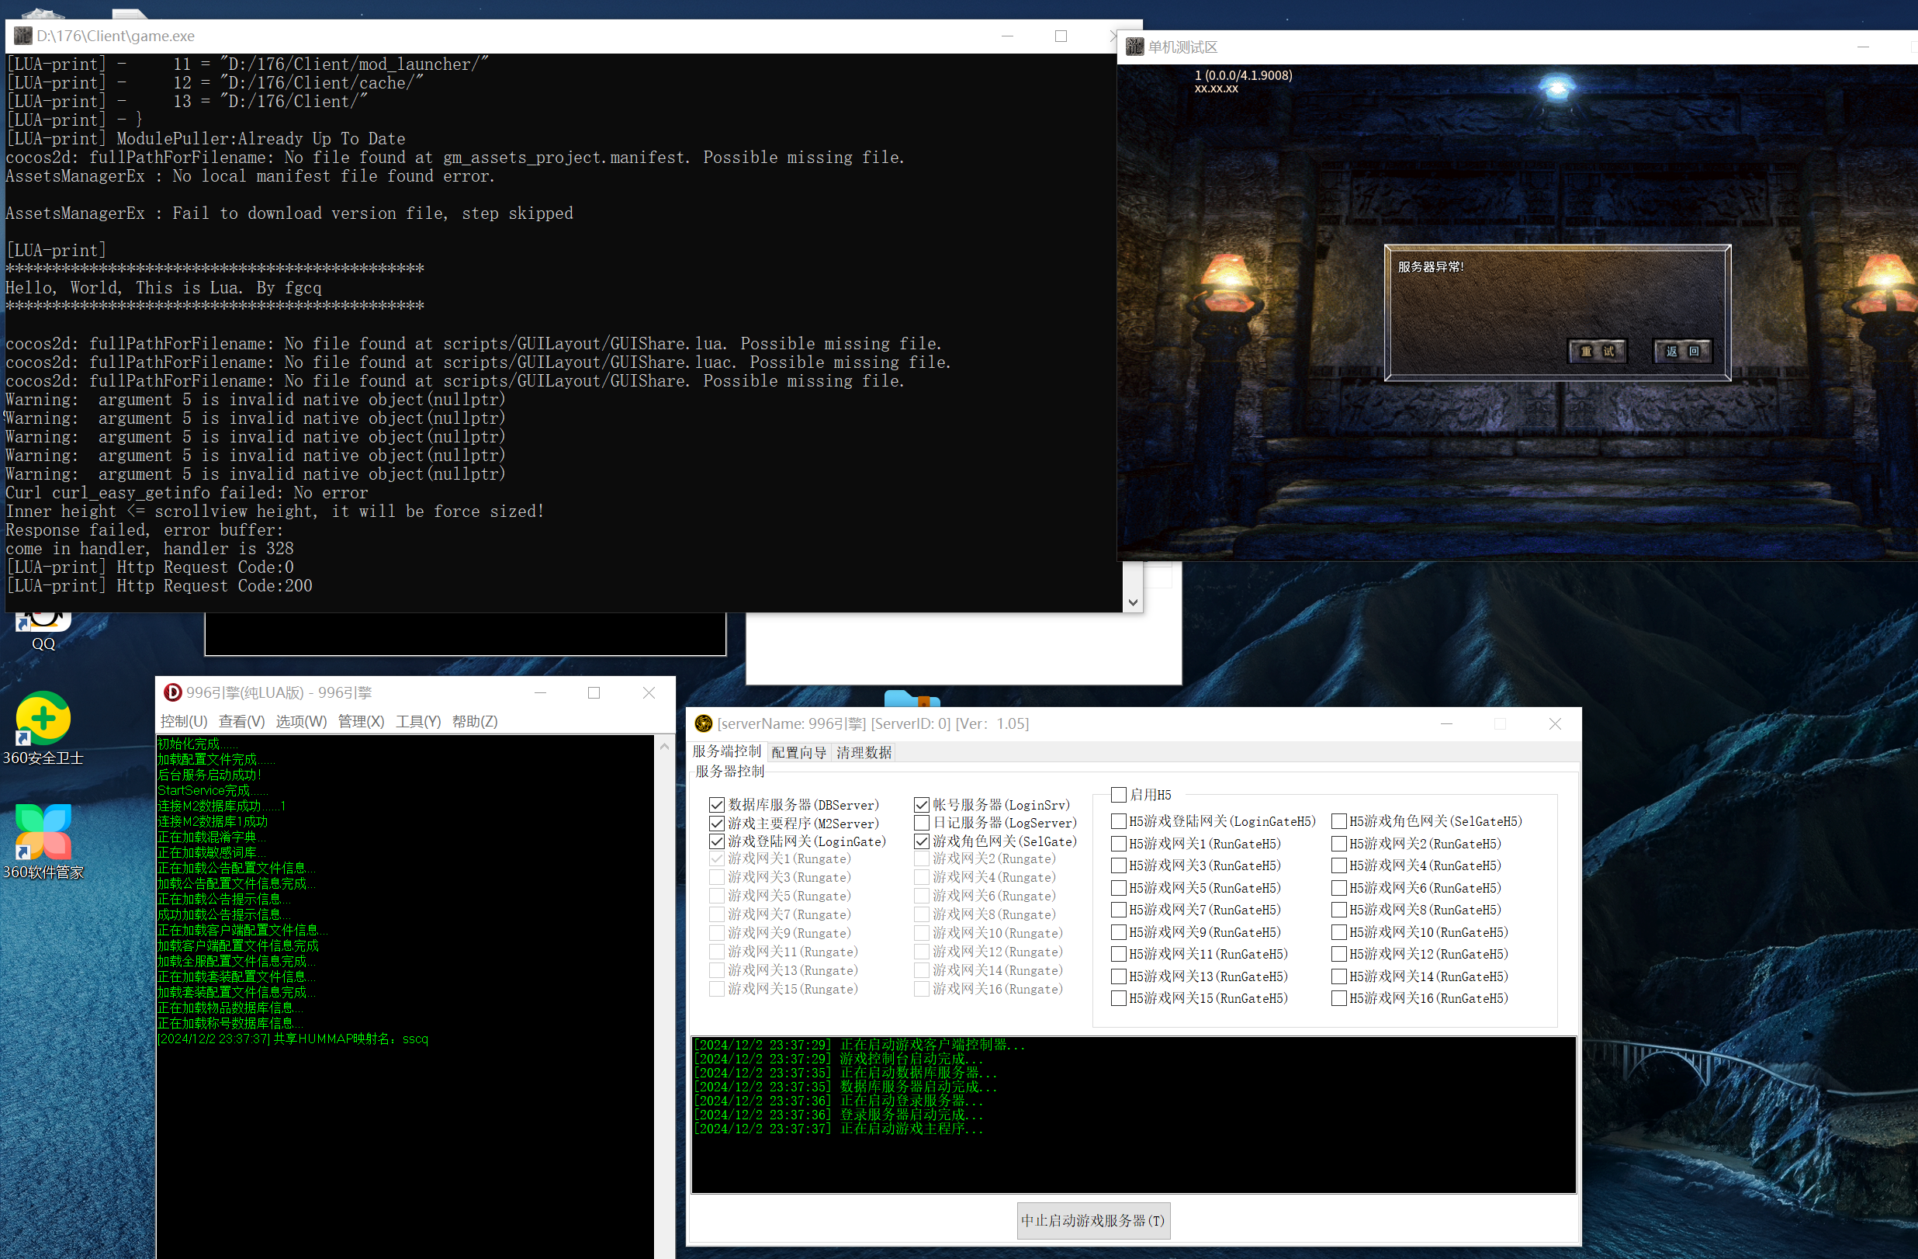Image resolution: width=1918 pixels, height=1259 pixels.
Task: Toggle 游戏登陆网关(LoginGate) checkbox
Action: (x=716, y=841)
